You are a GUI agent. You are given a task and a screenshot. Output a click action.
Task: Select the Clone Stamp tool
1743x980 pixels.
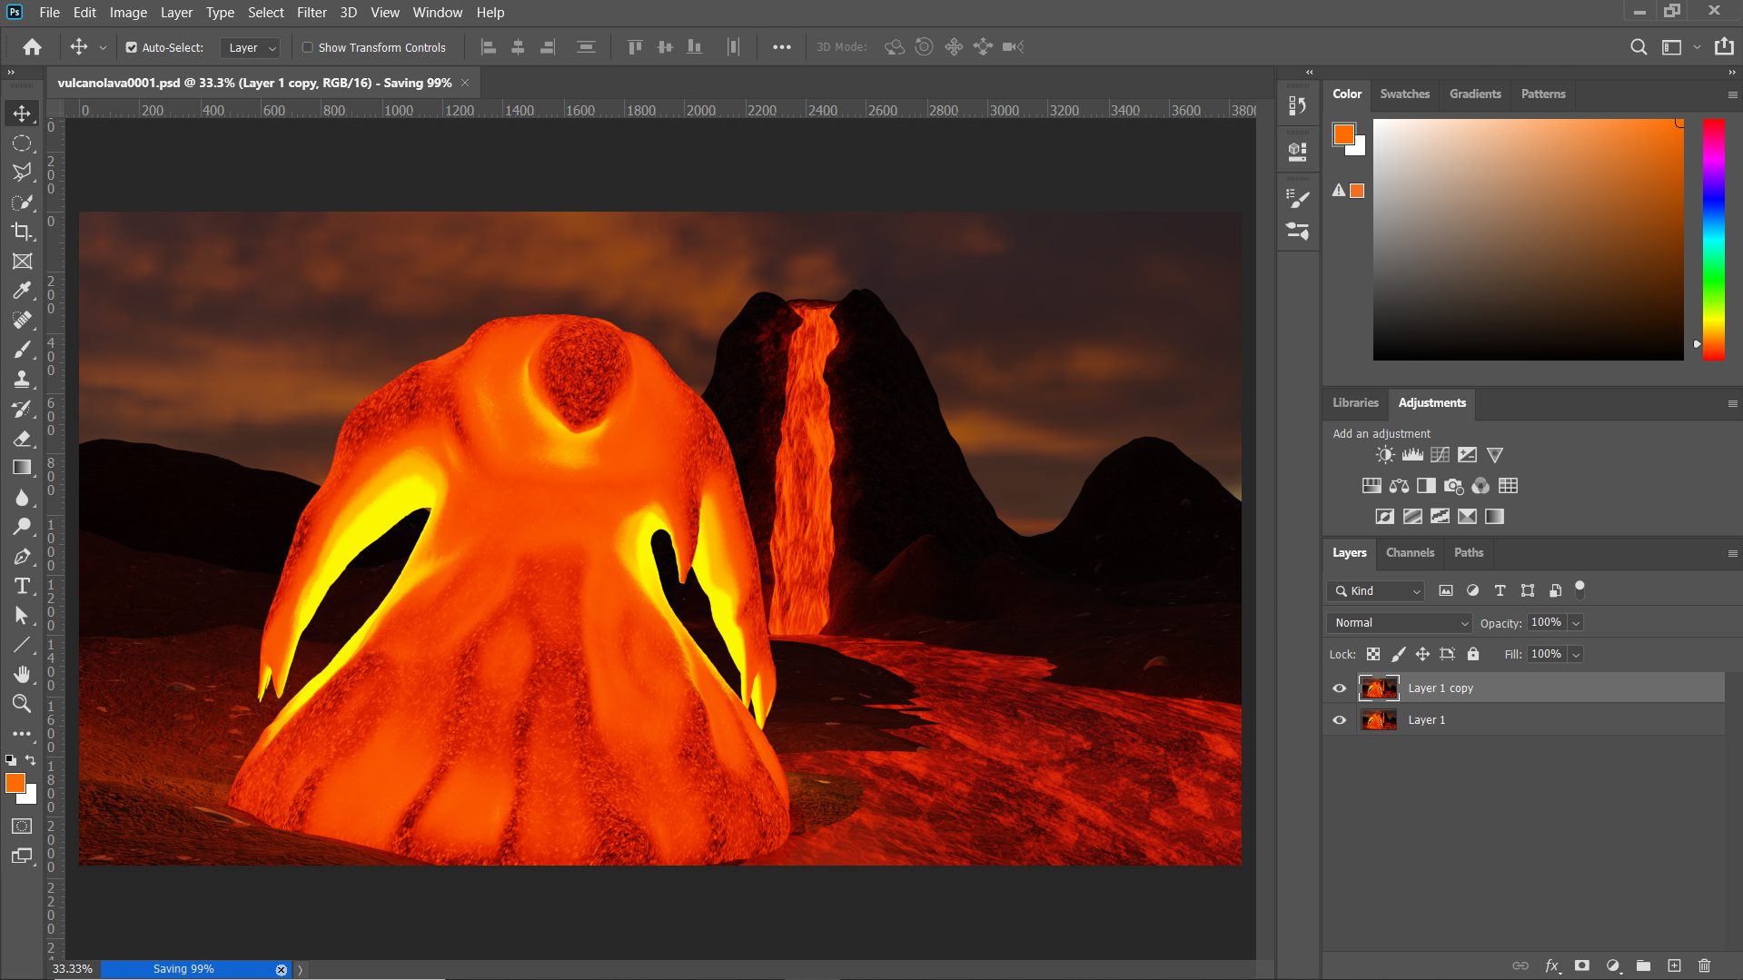[22, 380]
